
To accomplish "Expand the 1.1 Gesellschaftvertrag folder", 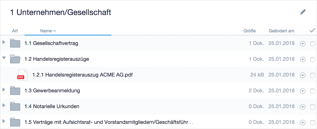I will point(4,42).
